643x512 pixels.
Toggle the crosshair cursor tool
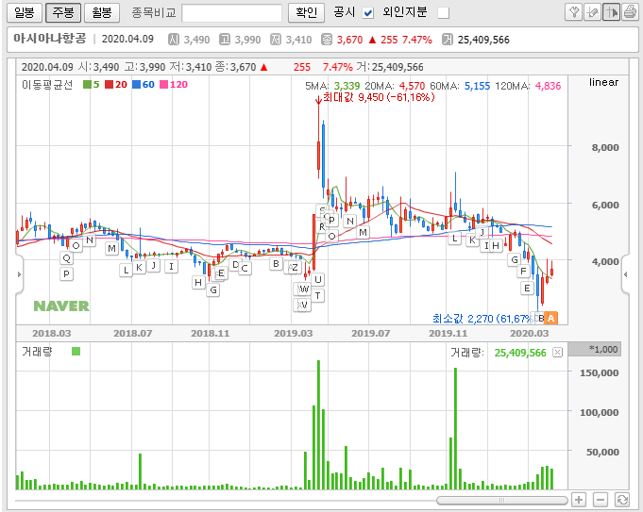tap(612, 12)
